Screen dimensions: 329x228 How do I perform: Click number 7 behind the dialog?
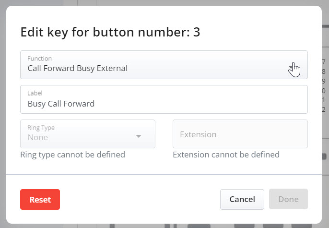point(324,62)
